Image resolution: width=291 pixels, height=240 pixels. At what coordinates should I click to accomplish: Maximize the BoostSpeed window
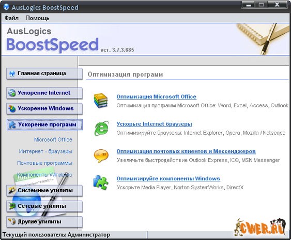[262, 5]
